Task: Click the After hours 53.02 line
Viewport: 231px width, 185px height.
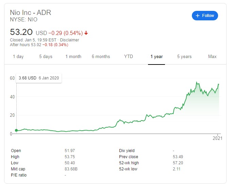Action: tap(39, 45)
